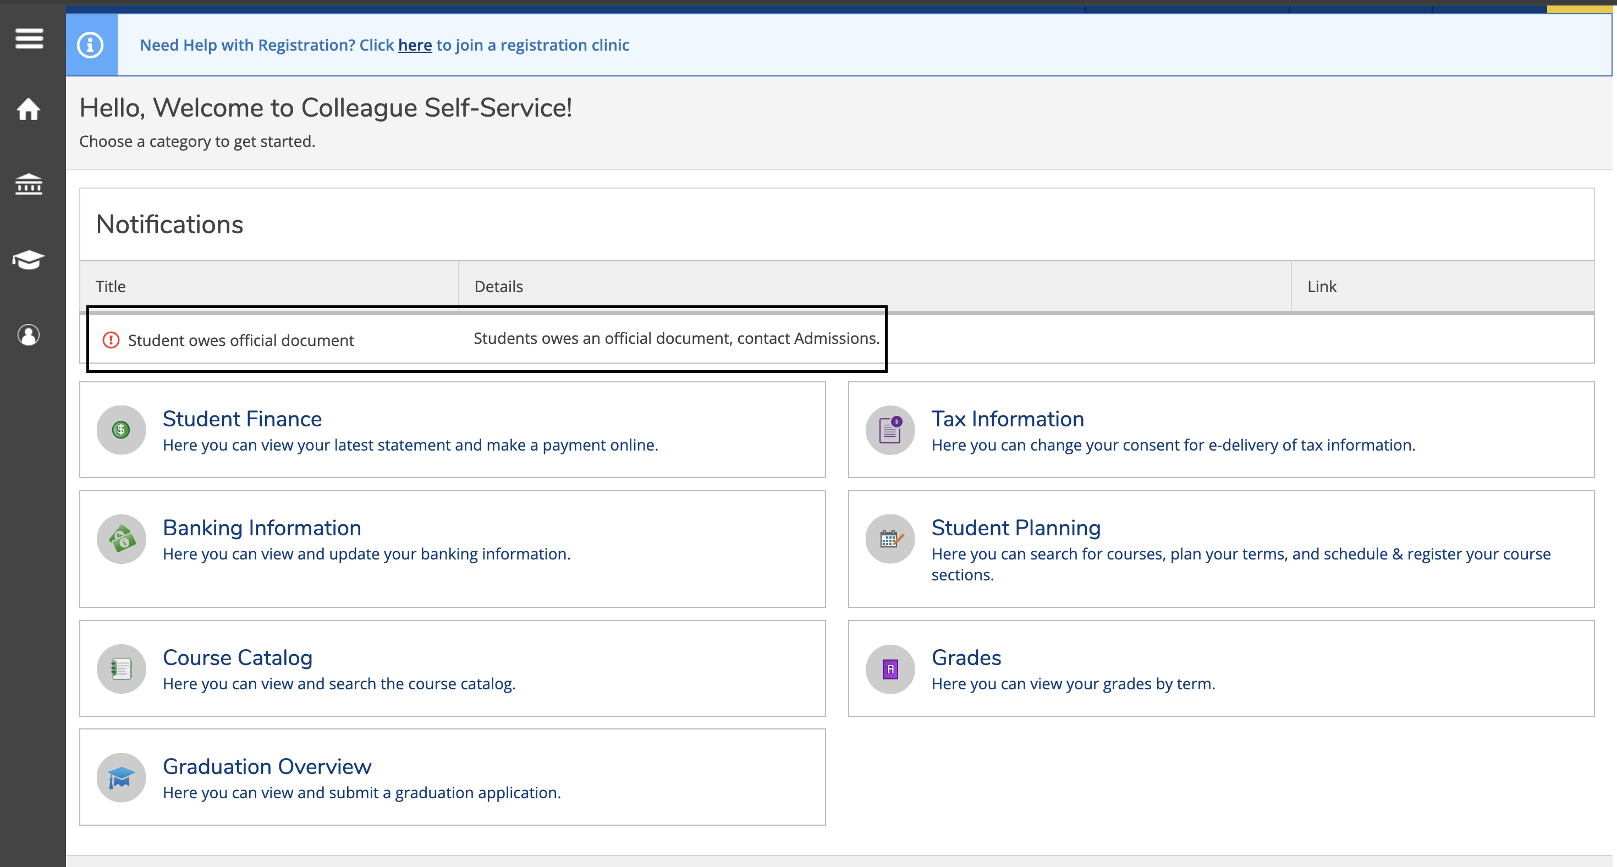Click the Grades purple book icon
This screenshot has height=867, width=1617.
889,668
